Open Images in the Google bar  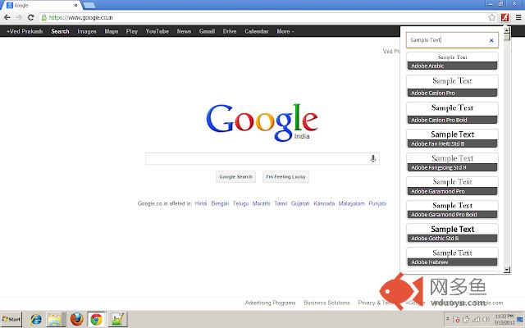(x=87, y=31)
